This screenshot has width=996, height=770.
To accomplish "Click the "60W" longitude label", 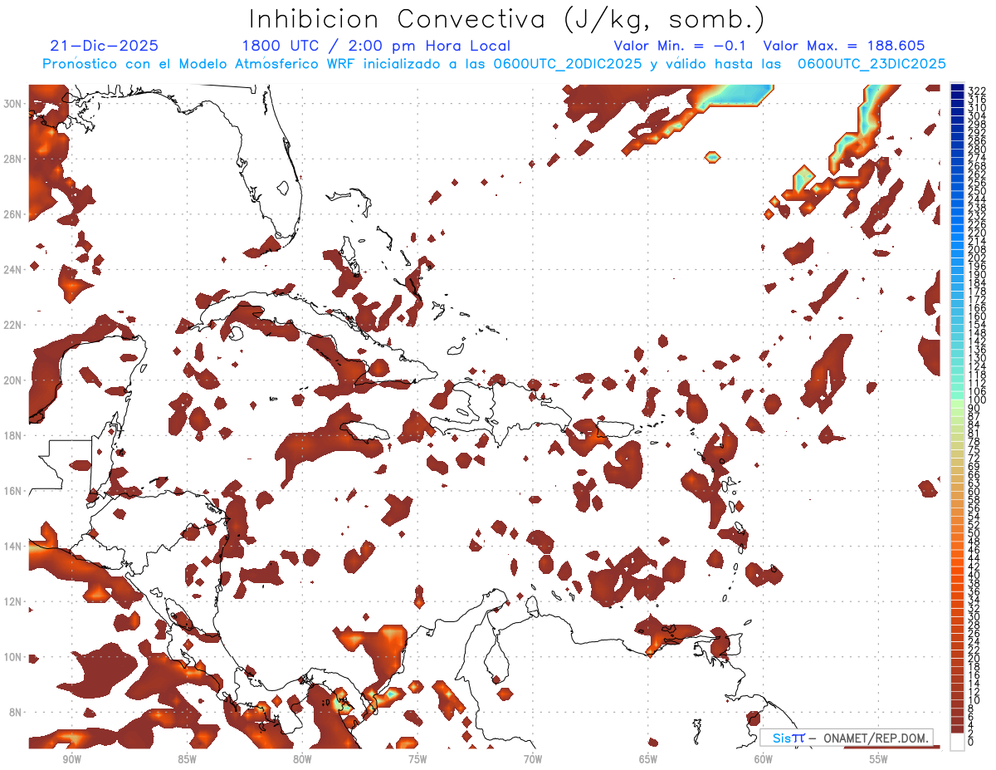I will [764, 759].
